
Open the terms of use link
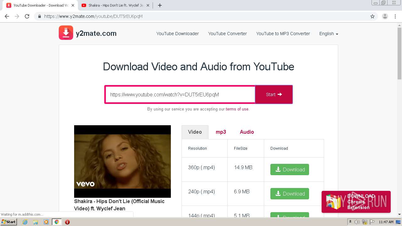[237, 109]
